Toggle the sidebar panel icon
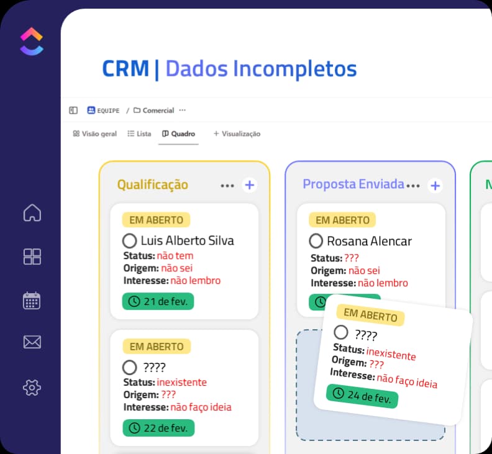The width and height of the screenshot is (492, 454). coord(73,111)
